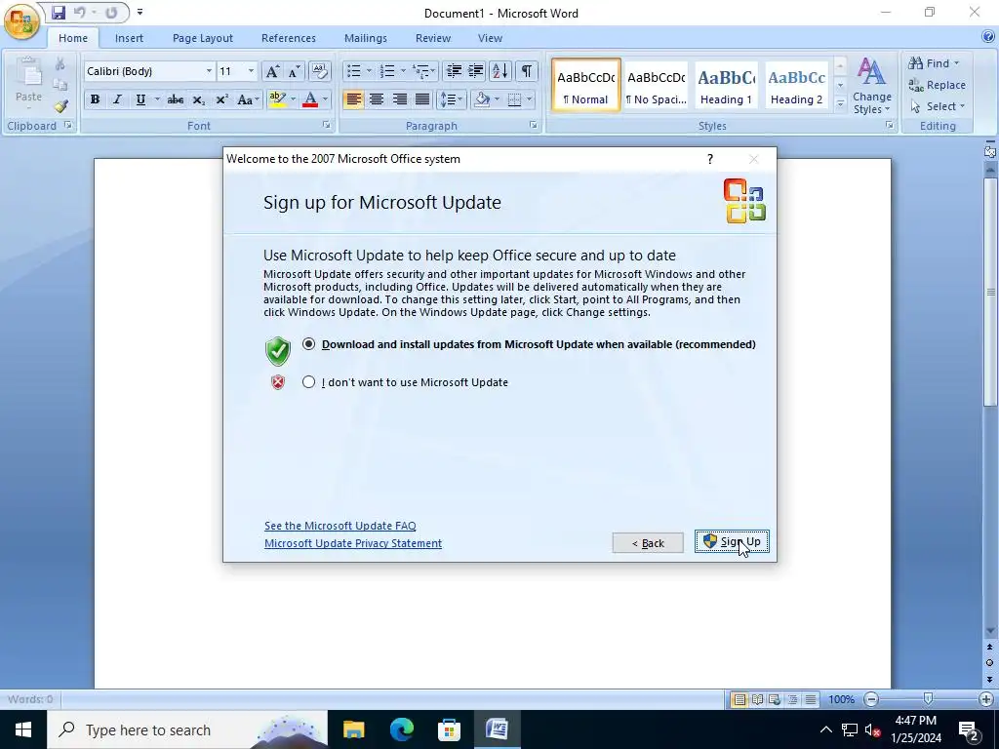999x749 pixels.
Task: Click the Office Button orb
Action: (21, 20)
